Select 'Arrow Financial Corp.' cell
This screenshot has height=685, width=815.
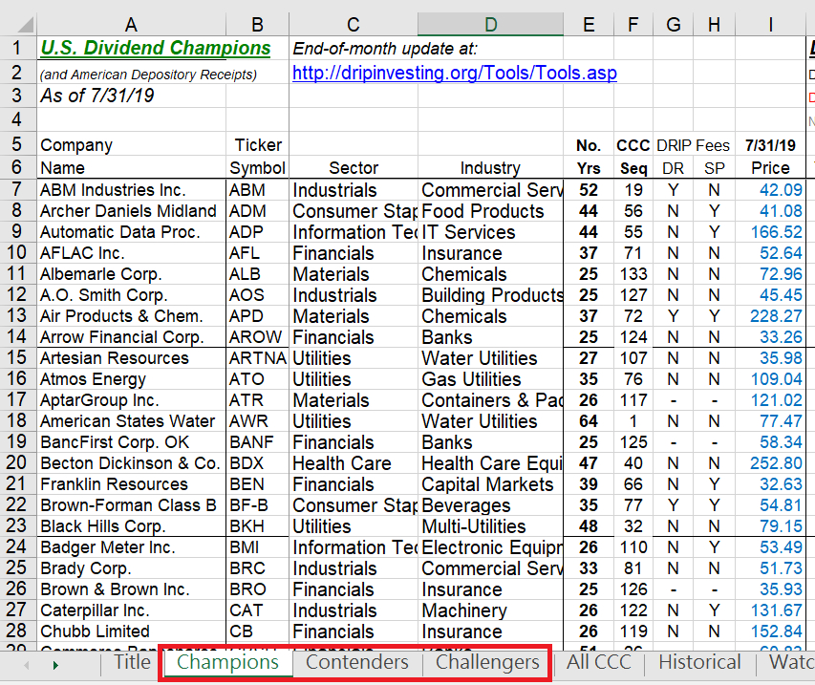coord(132,337)
